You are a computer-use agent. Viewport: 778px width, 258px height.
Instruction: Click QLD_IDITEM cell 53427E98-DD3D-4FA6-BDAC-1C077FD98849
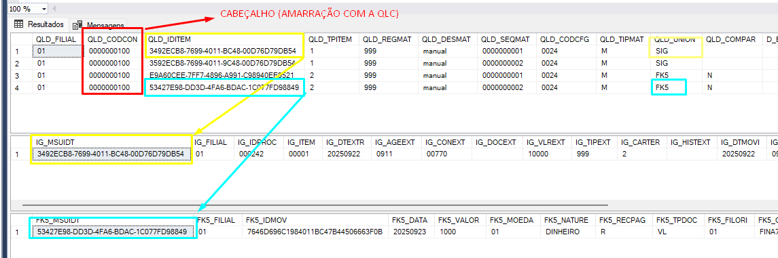(226, 87)
